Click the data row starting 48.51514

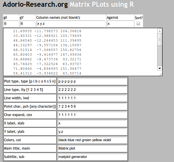[47, 50]
